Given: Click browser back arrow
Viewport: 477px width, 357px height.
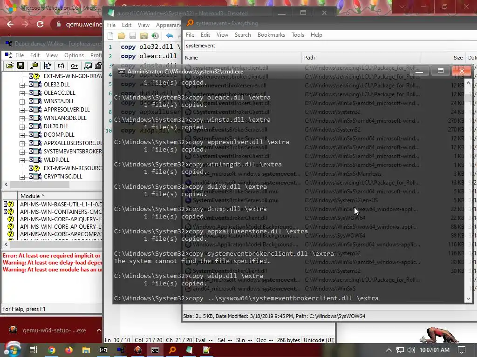Looking at the screenshot, I should tap(10, 24).
